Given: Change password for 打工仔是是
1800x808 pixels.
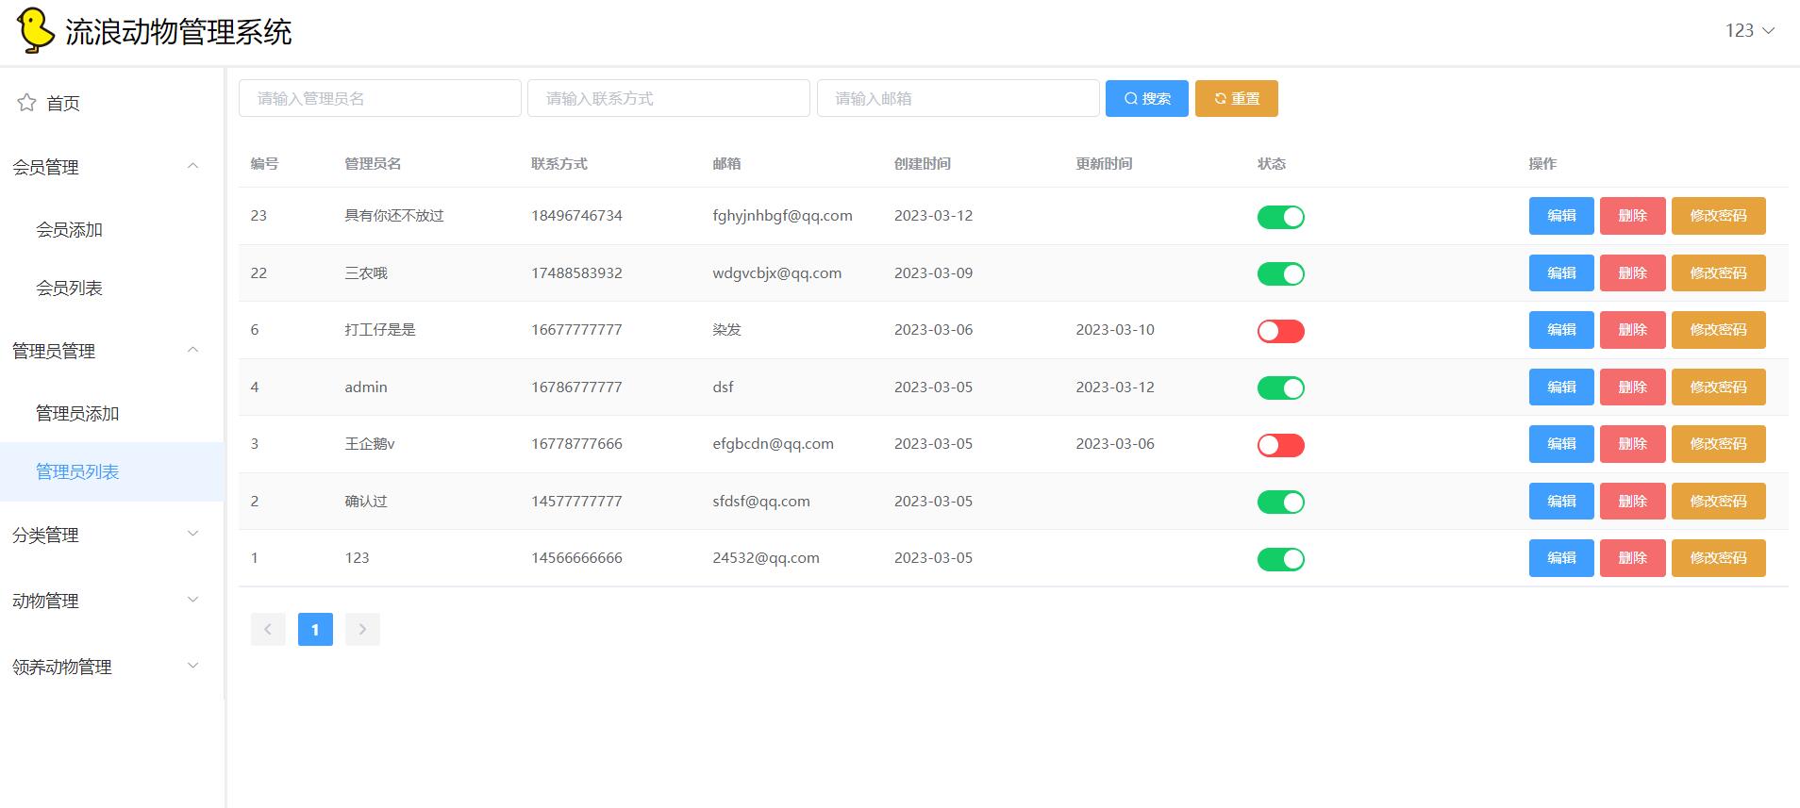Looking at the screenshot, I should (x=1718, y=330).
